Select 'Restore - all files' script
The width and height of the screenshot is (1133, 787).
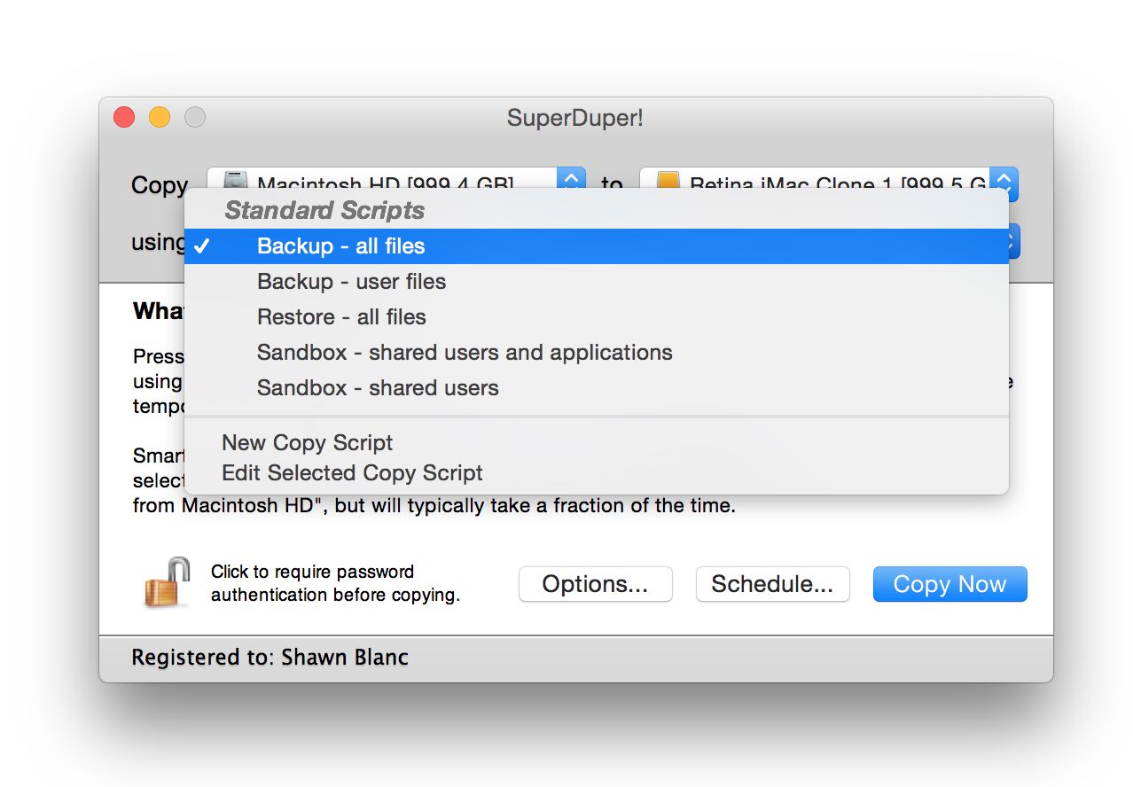(596, 316)
